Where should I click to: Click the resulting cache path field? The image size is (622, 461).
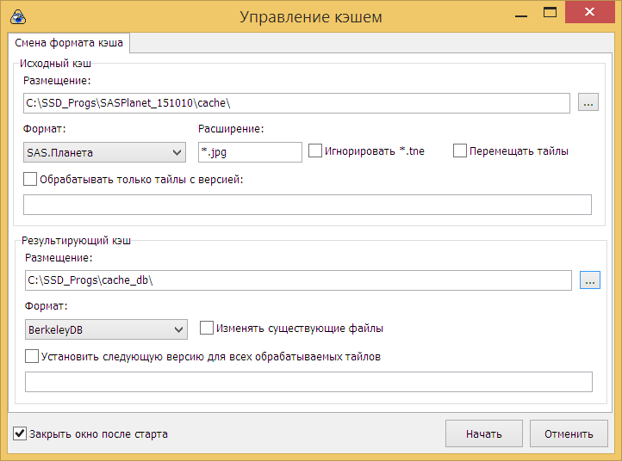[297, 280]
